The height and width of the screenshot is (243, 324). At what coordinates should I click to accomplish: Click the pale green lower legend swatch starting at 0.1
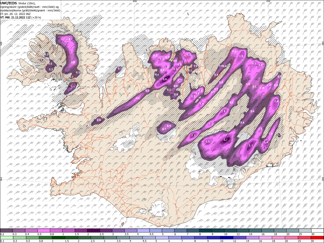coord(6,238)
